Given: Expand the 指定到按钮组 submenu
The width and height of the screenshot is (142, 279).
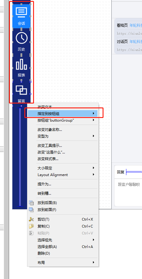Looking at the screenshot, I should [x=63, y=113].
